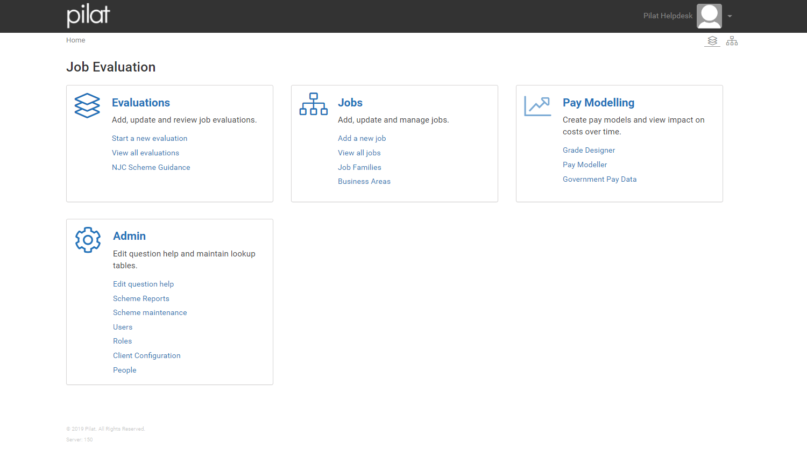Screen dimensions: 807x457
Task: Click the hierarchy icon below header
Action: [x=732, y=41]
